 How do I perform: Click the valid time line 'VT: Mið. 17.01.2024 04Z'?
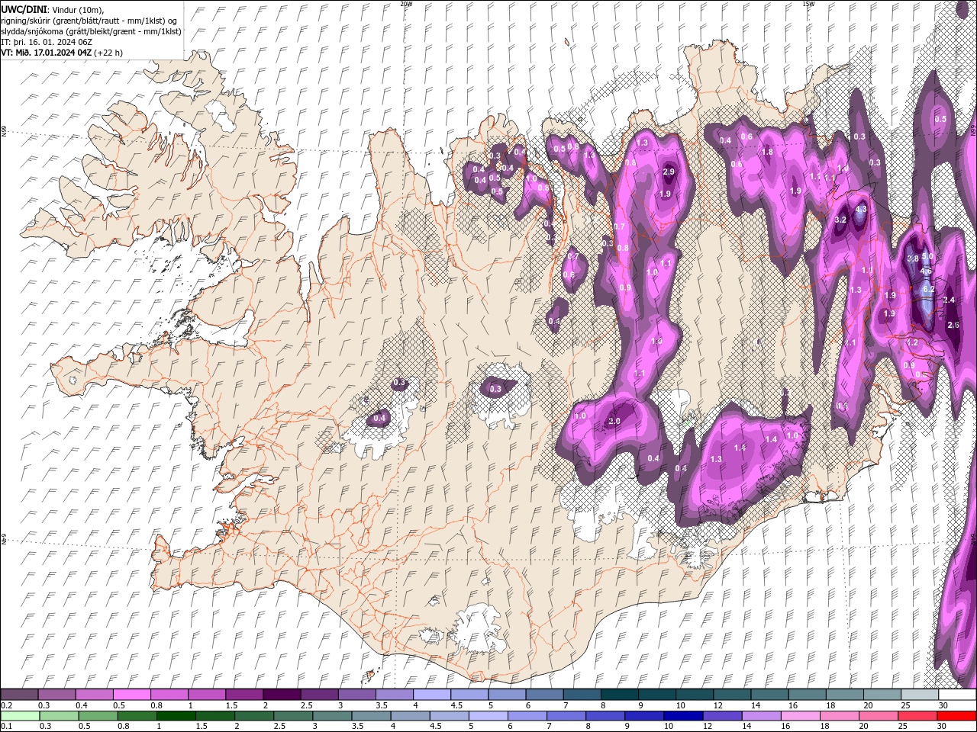[47, 53]
